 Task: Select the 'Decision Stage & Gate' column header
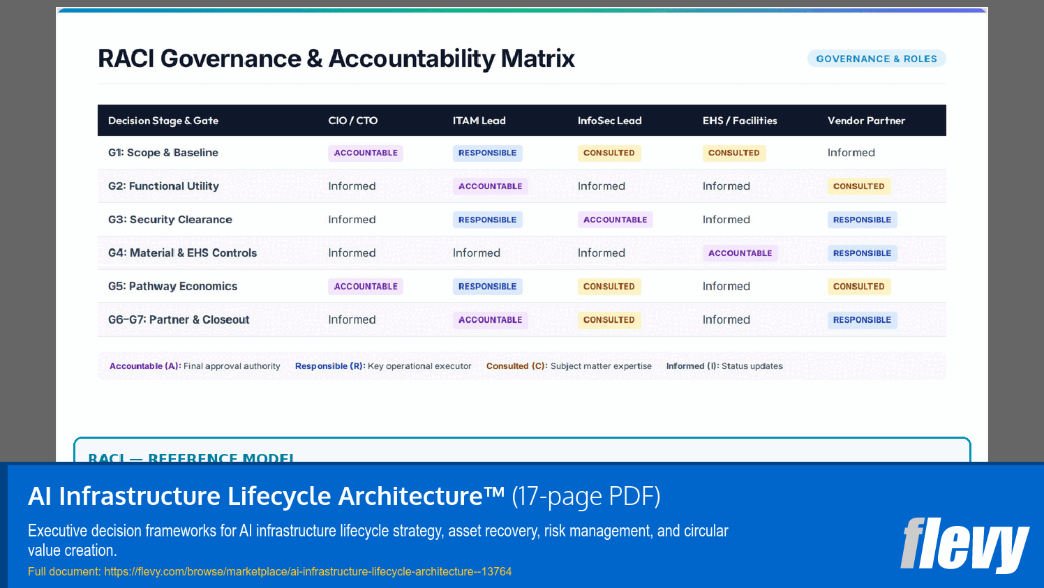click(x=163, y=121)
